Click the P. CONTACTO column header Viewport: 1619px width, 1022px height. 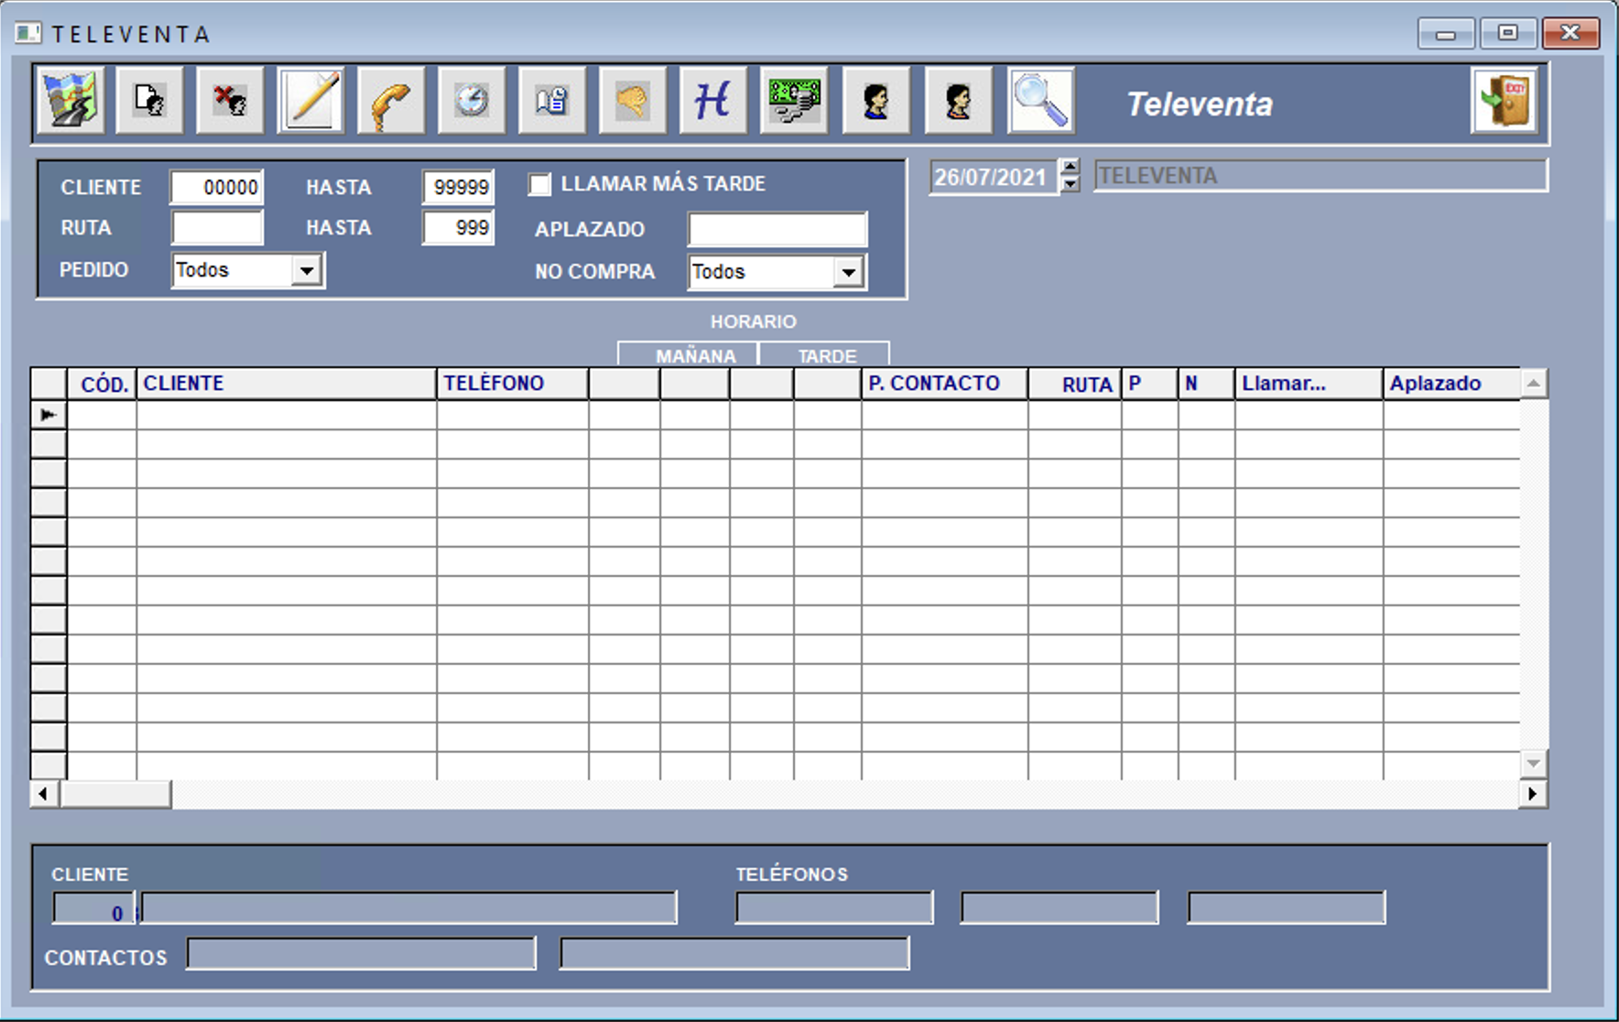tap(943, 384)
